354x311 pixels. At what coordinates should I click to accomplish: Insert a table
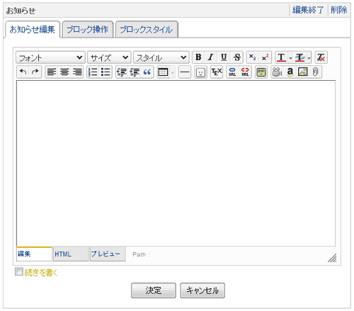[x=163, y=72]
